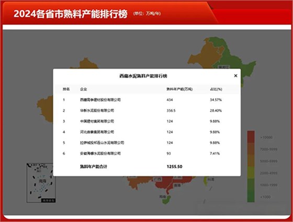This screenshot has height=222, width=293.
Task: Select the rank 5 company row
Action: [147, 143]
